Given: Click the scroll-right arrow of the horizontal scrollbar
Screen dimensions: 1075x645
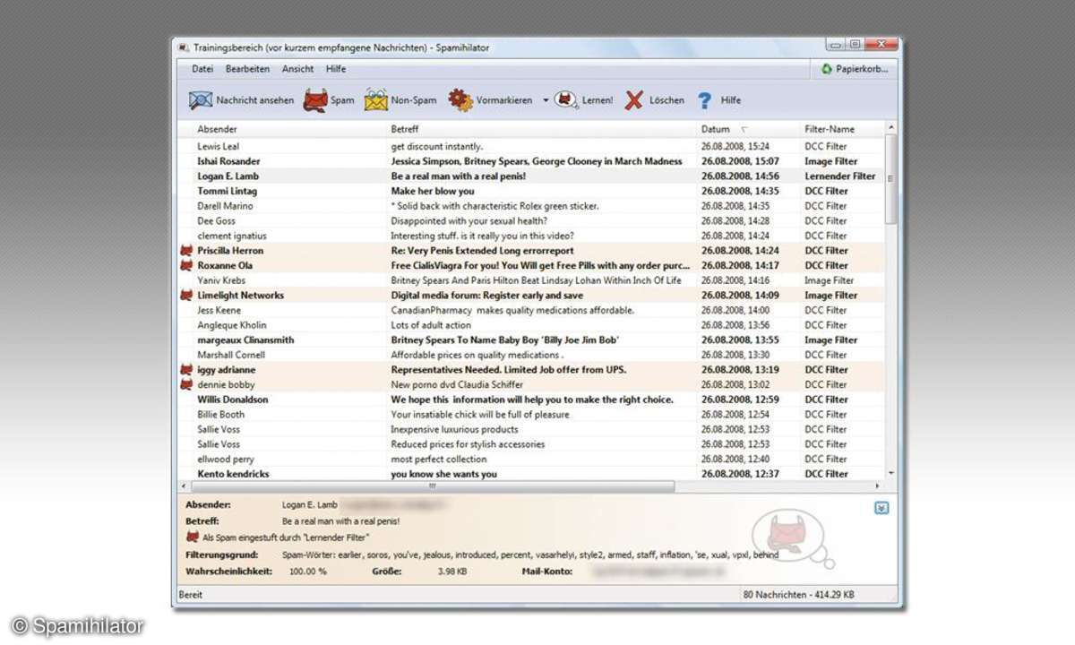Looking at the screenshot, I should [x=877, y=486].
